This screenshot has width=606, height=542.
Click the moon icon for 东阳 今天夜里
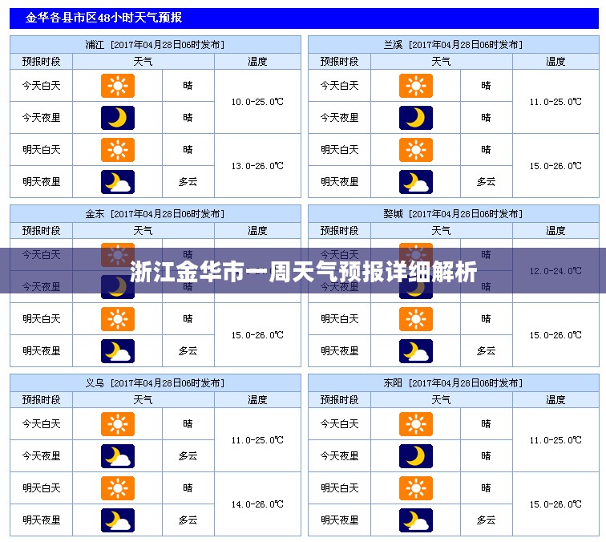(416, 455)
